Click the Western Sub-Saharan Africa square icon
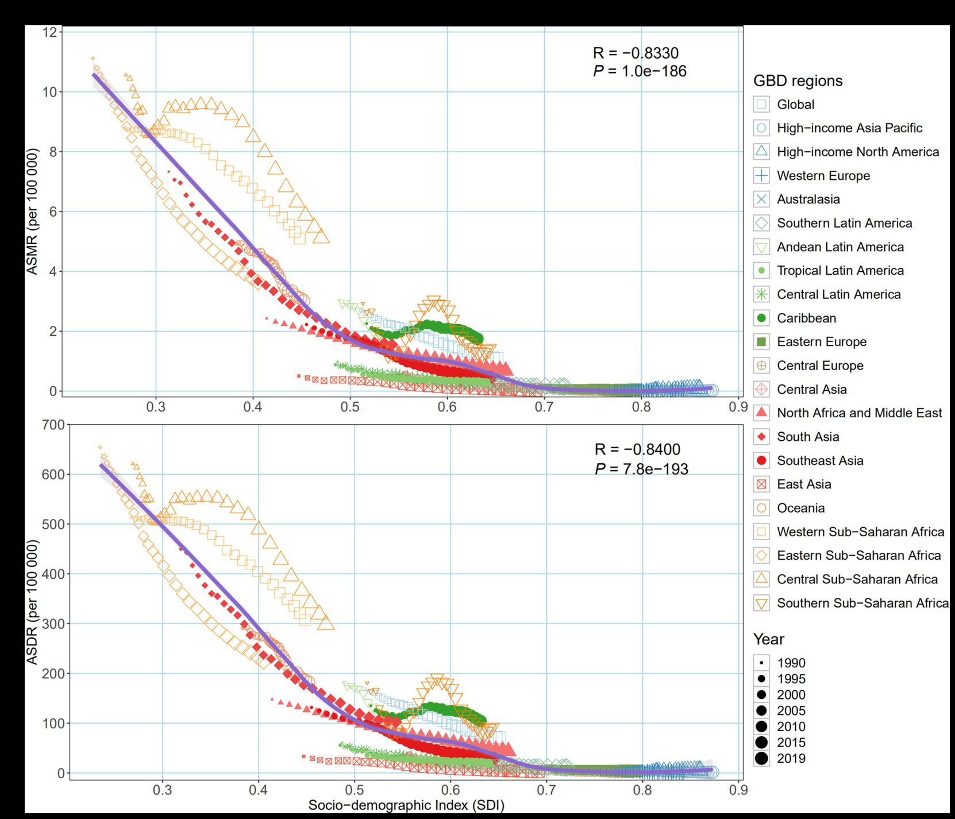 761,532
